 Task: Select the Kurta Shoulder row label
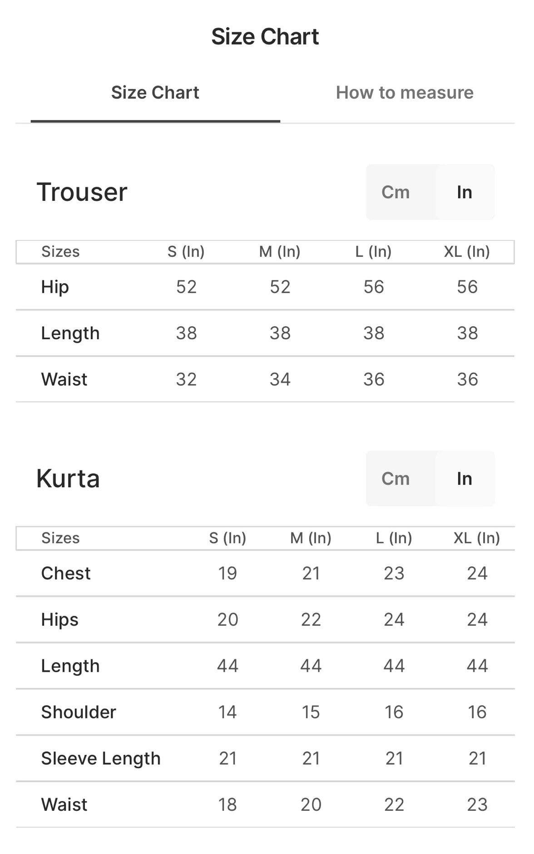click(x=79, y=712)
